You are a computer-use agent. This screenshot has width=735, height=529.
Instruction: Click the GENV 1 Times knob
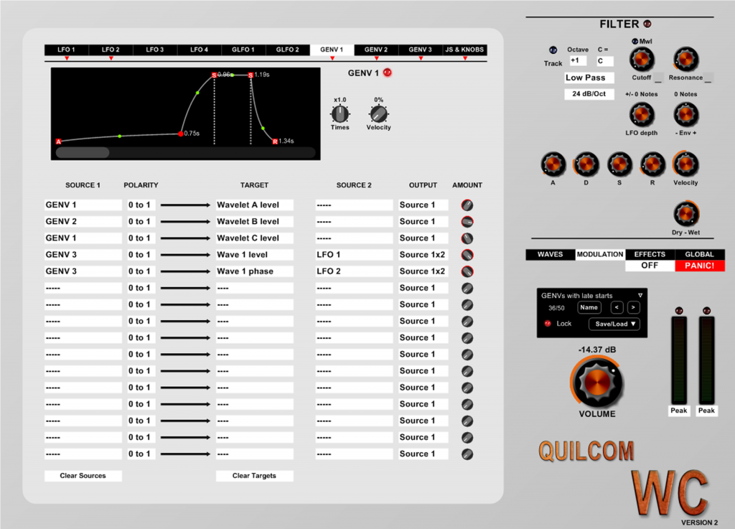coord(340,113)
